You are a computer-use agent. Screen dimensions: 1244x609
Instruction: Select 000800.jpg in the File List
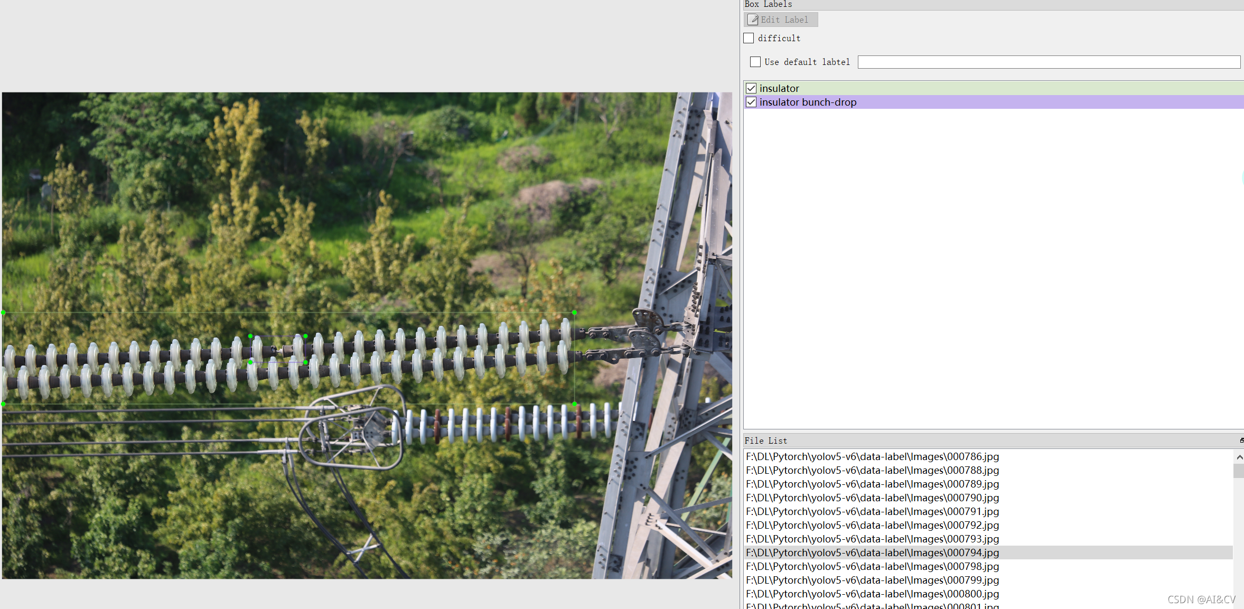point(872,594)
